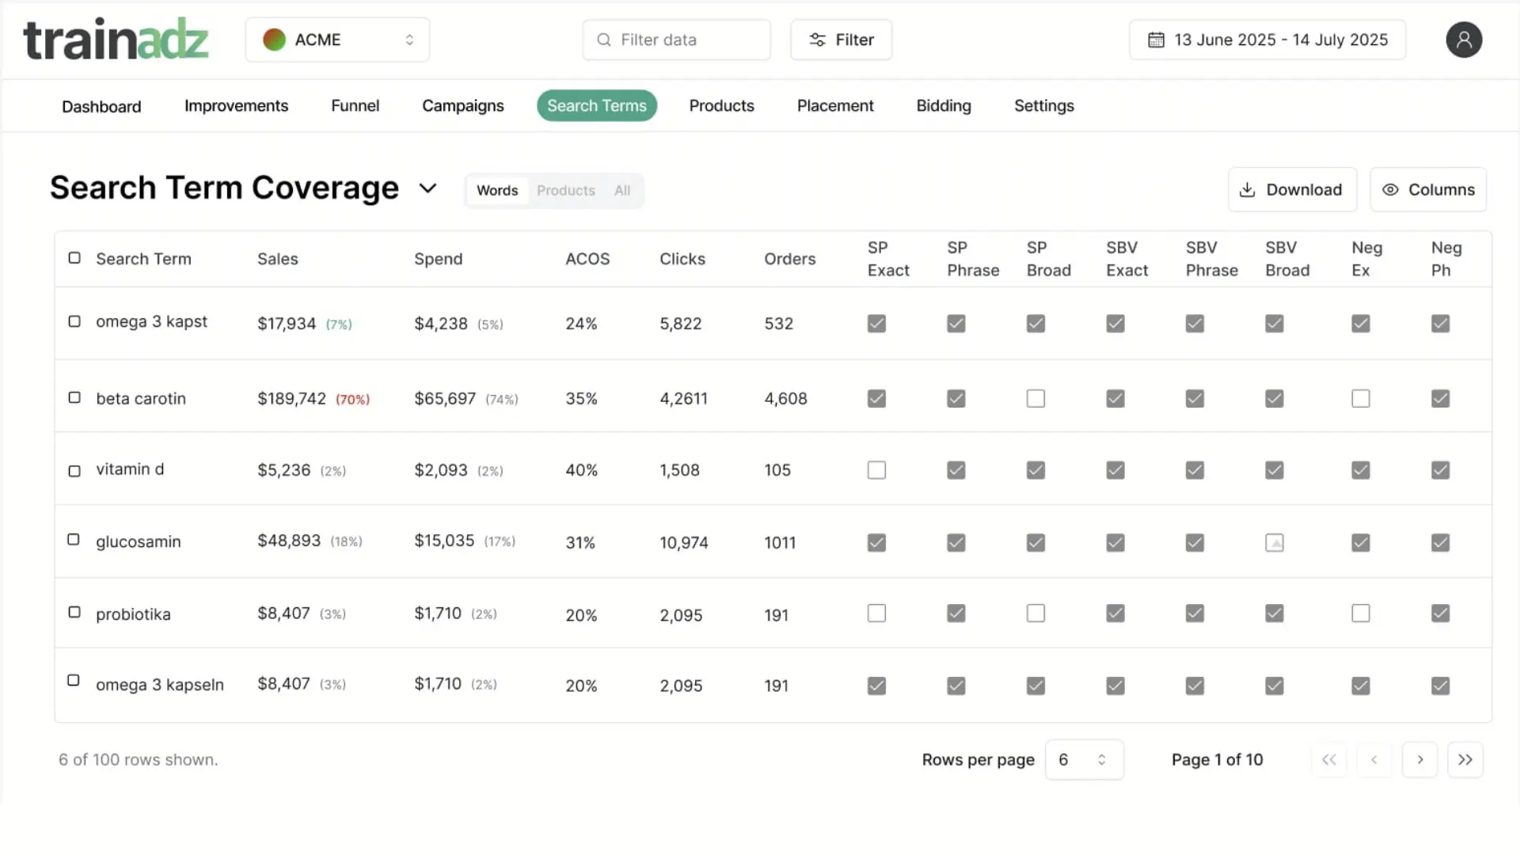Image resolution: width=1520 pixels, height=855 pixels.
Task: Click the user profile avatar icon
Action: point(1464,40)
